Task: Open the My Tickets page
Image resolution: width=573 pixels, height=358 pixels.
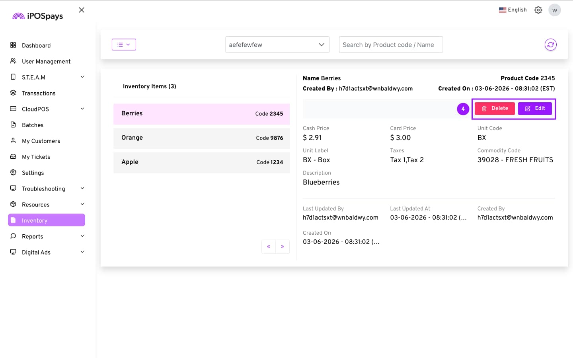Action: [36, 157]
